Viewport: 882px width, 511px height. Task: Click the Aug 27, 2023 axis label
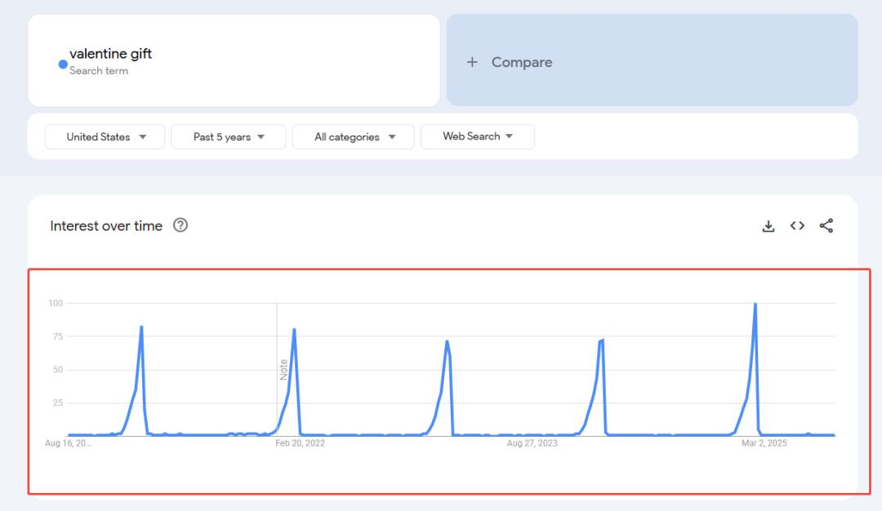pyautogui.click(x=532, y=443)
